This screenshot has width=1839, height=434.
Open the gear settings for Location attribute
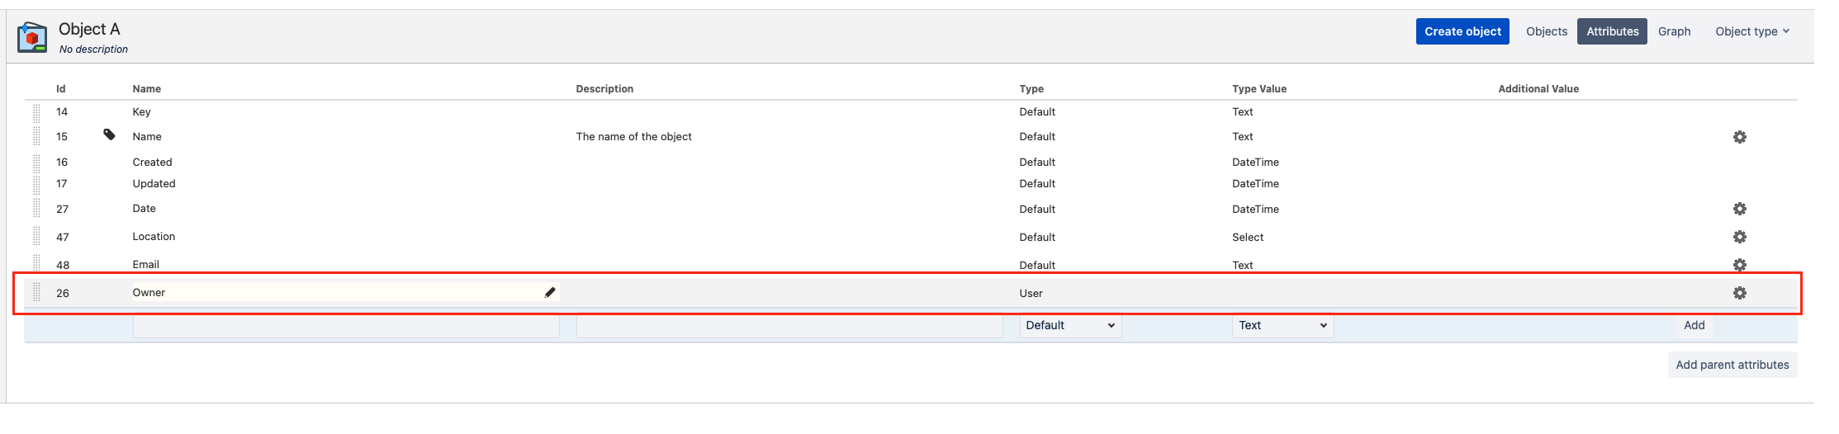pyautogui.click(x=1739, y=237)
